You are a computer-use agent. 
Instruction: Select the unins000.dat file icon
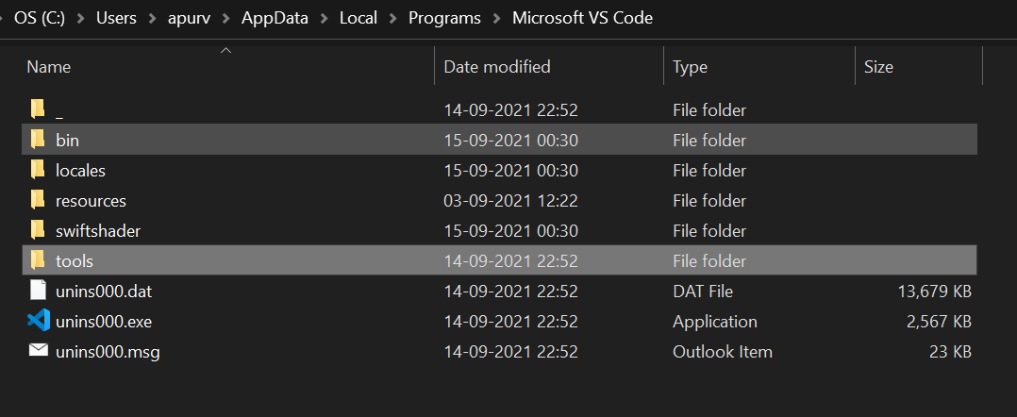pos(38,292)
